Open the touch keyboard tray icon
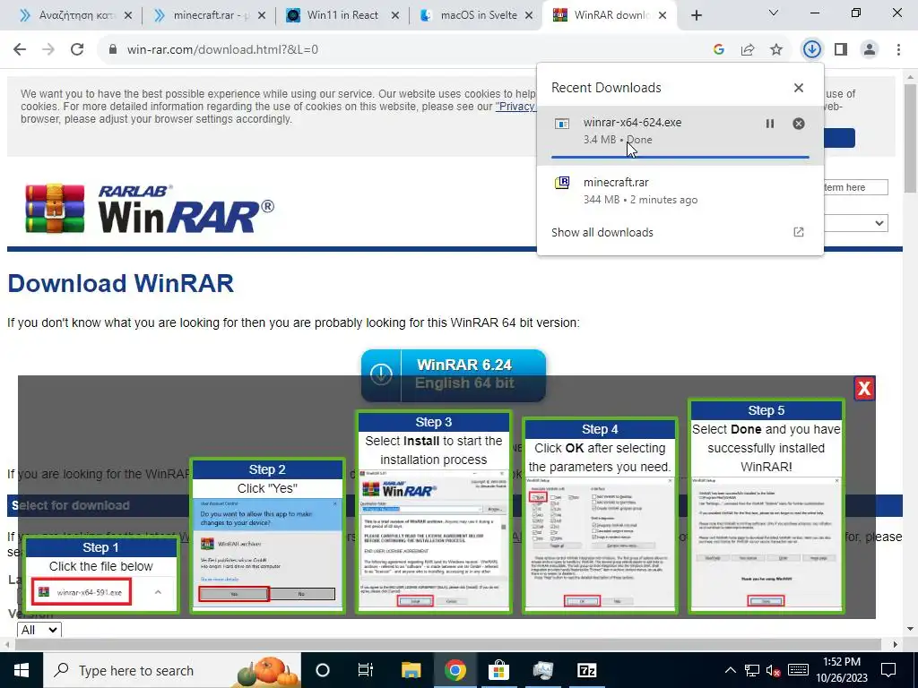The image size is (918, 688). [798, 670]
